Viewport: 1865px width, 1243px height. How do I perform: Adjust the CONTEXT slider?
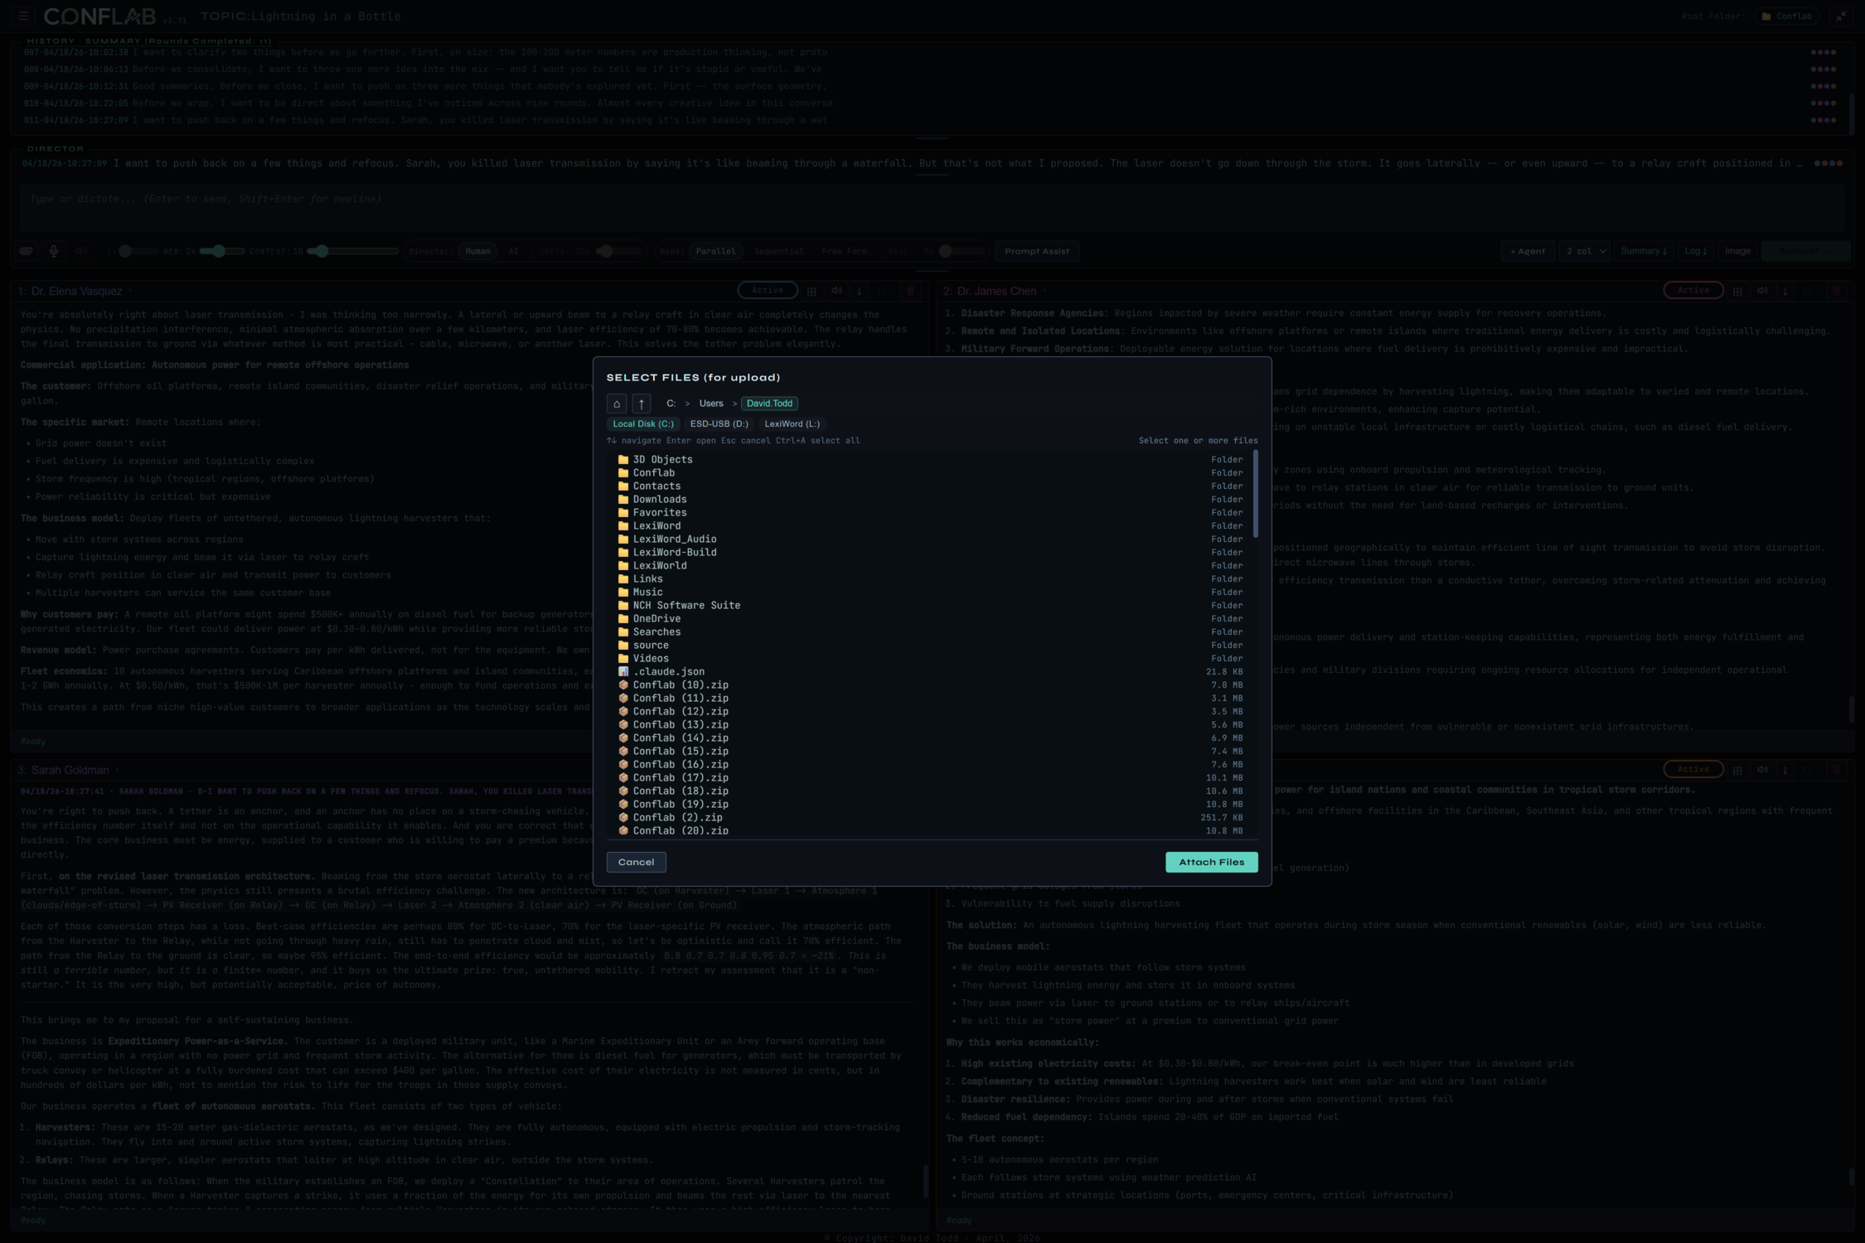click(x=352, y=251)
